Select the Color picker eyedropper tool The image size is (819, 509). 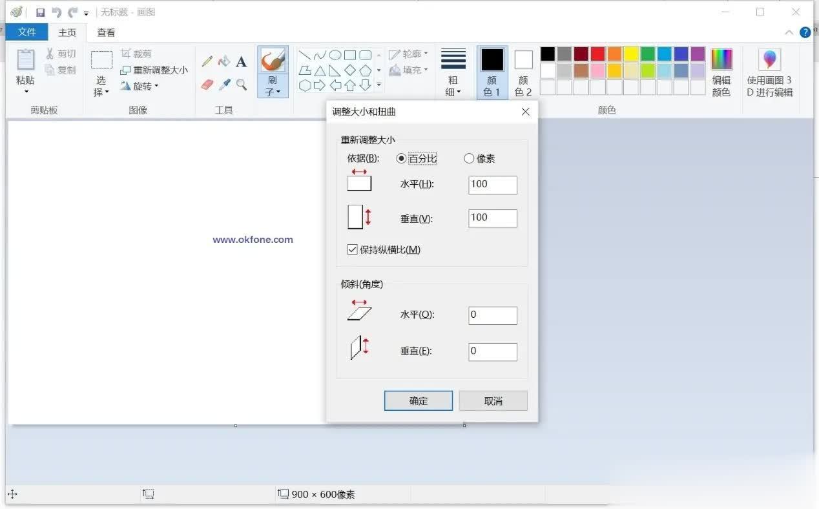224,85
